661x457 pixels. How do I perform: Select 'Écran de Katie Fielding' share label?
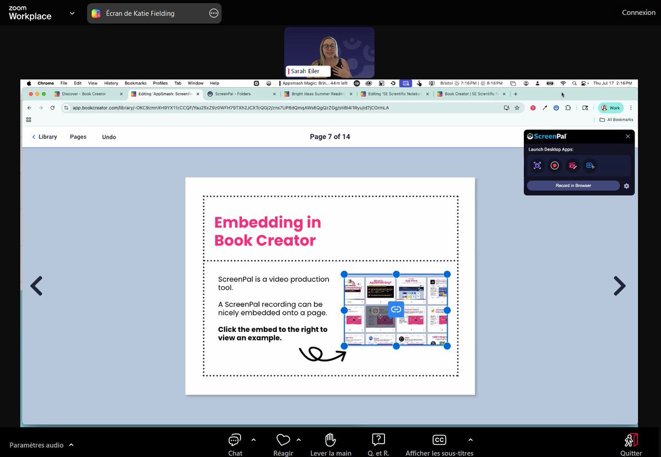pos(140,14)
